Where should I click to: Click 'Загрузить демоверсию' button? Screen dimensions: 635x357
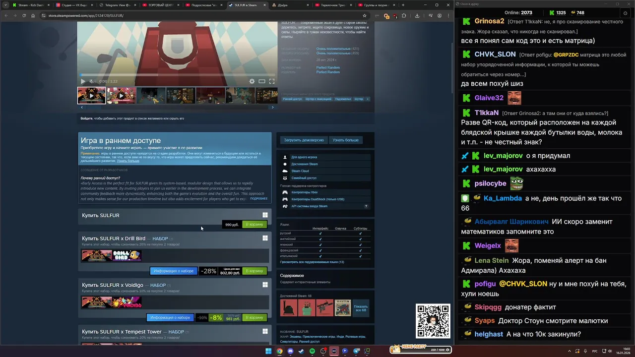304,140
